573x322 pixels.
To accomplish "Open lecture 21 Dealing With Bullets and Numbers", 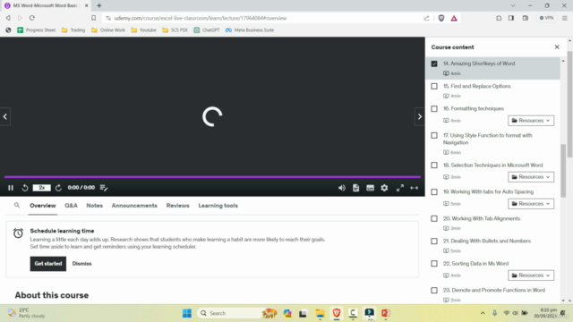I will (x=487, y=241).
